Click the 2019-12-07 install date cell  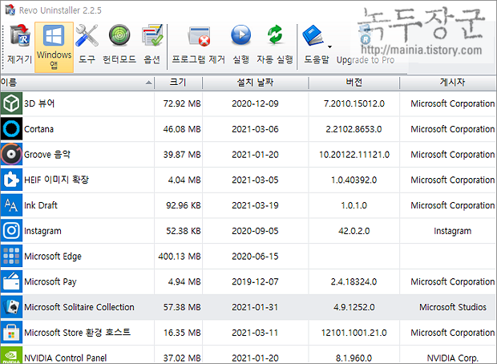coord(255,281)
